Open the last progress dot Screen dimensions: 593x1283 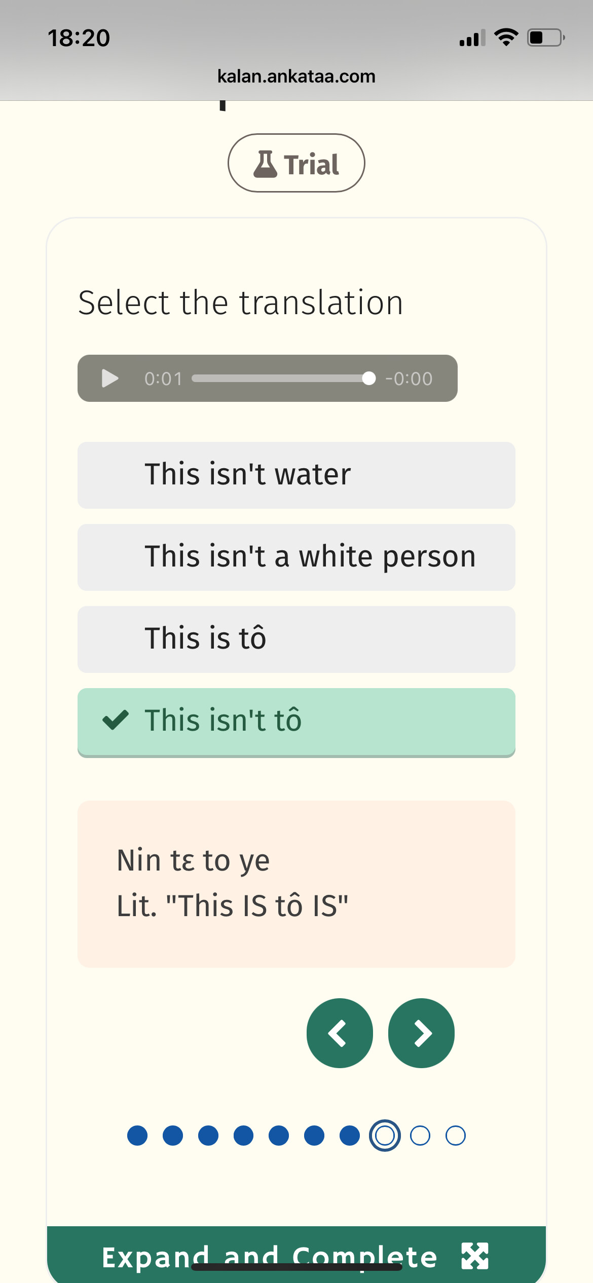(x=456, y=1136)
